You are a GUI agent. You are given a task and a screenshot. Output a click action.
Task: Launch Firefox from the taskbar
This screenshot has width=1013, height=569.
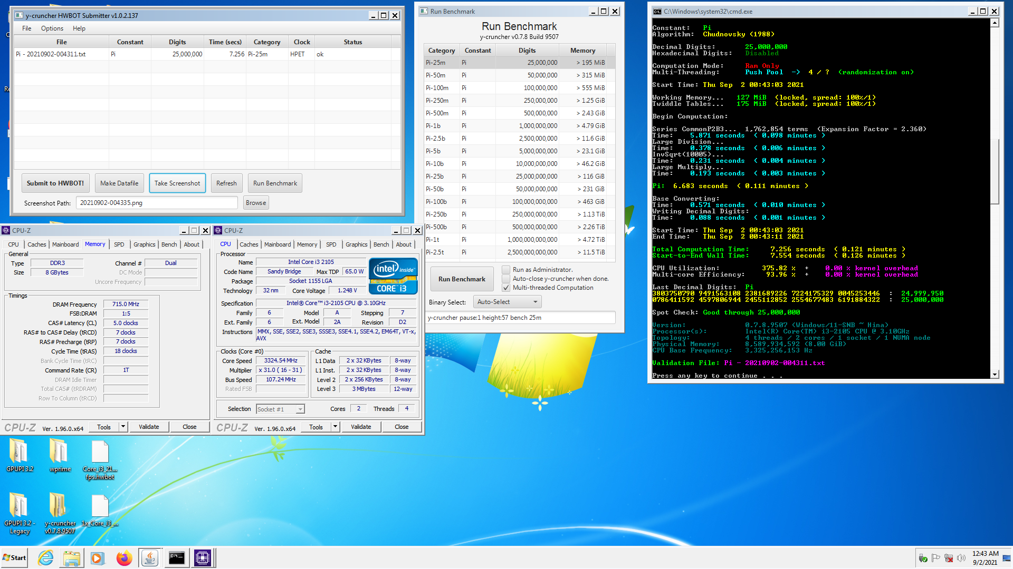(x=124, y=558)
